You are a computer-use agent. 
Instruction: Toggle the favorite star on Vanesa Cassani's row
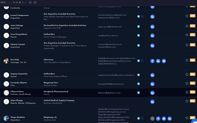[x=187, y=45]
